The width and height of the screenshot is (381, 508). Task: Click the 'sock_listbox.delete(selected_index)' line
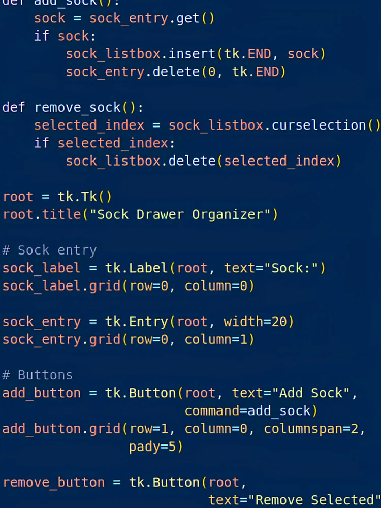pyautogui.click(x=204, y=161)
